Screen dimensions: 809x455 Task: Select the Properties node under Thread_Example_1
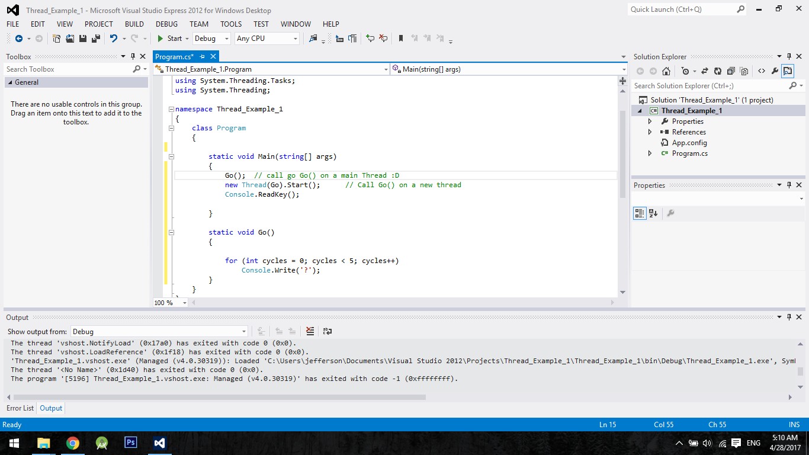point(688,121)
